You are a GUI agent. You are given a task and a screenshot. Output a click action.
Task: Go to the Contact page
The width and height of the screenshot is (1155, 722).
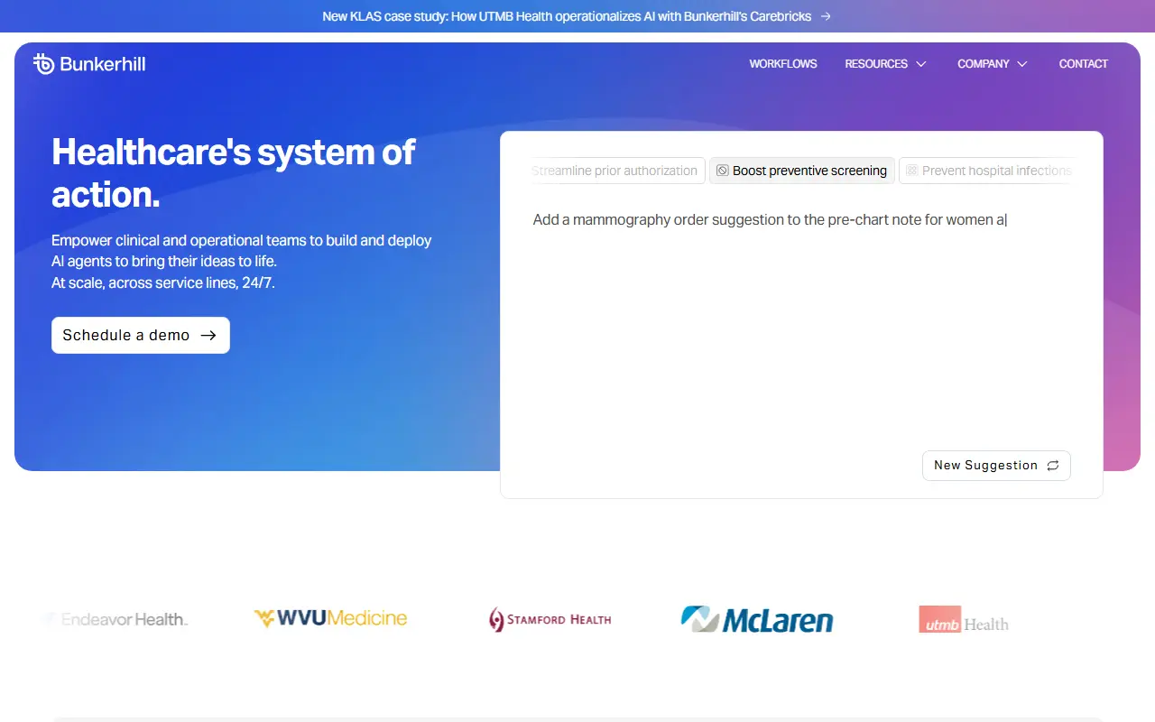(x=1084, y=64)
